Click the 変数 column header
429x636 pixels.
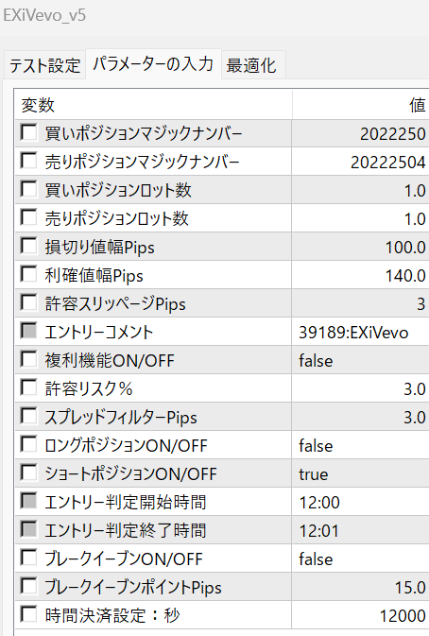point(153,105)
